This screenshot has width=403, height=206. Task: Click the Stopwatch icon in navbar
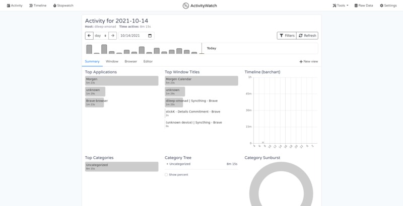coord(55,6)
